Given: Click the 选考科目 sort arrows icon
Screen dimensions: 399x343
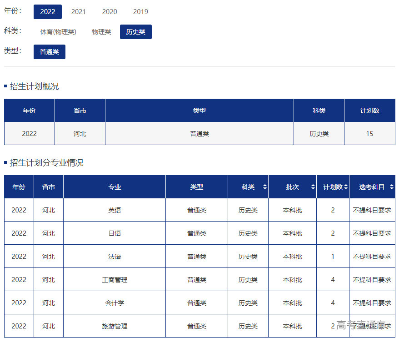Looking at the screenshot, I should point(391,187).
